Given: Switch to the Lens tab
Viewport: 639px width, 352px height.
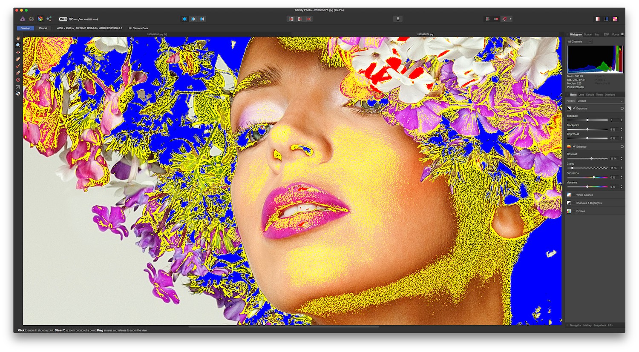Looking at the screenshot, I should [581, 94].
